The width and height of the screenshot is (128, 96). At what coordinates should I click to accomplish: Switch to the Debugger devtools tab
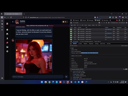[90, 20]
